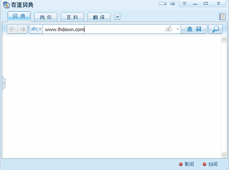Click scrollbar up arrow
This screenshot has height=170, width=229.
click(x=224, y=40)
